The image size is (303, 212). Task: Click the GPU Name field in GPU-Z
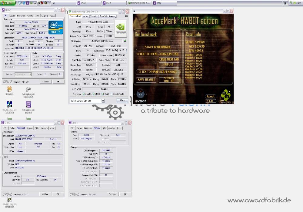click(98, 22)
